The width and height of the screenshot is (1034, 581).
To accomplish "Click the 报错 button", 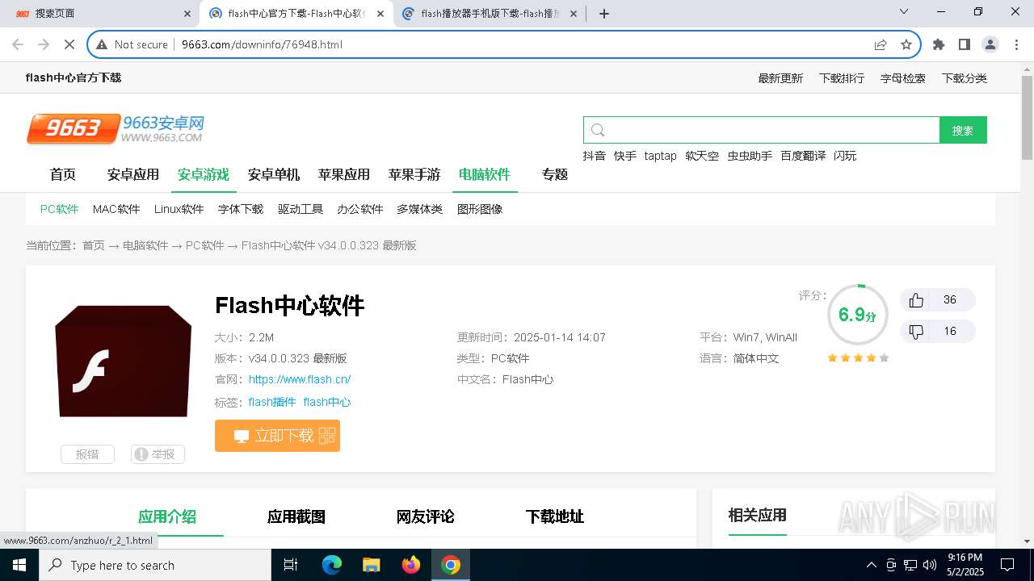I will [87, 454].
